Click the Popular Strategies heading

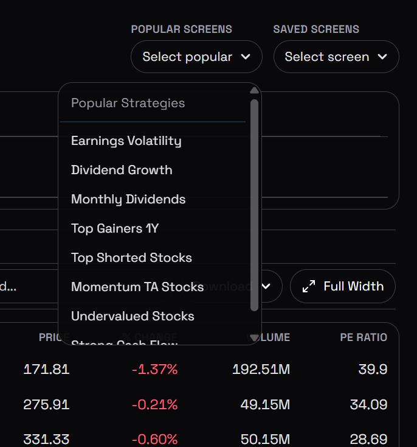click(128, 103)
